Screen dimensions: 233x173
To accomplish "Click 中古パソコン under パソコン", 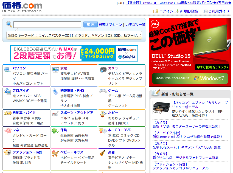I will click(23, 83).
